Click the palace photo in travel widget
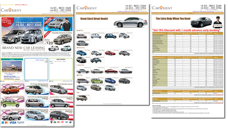 pos(12,67)
